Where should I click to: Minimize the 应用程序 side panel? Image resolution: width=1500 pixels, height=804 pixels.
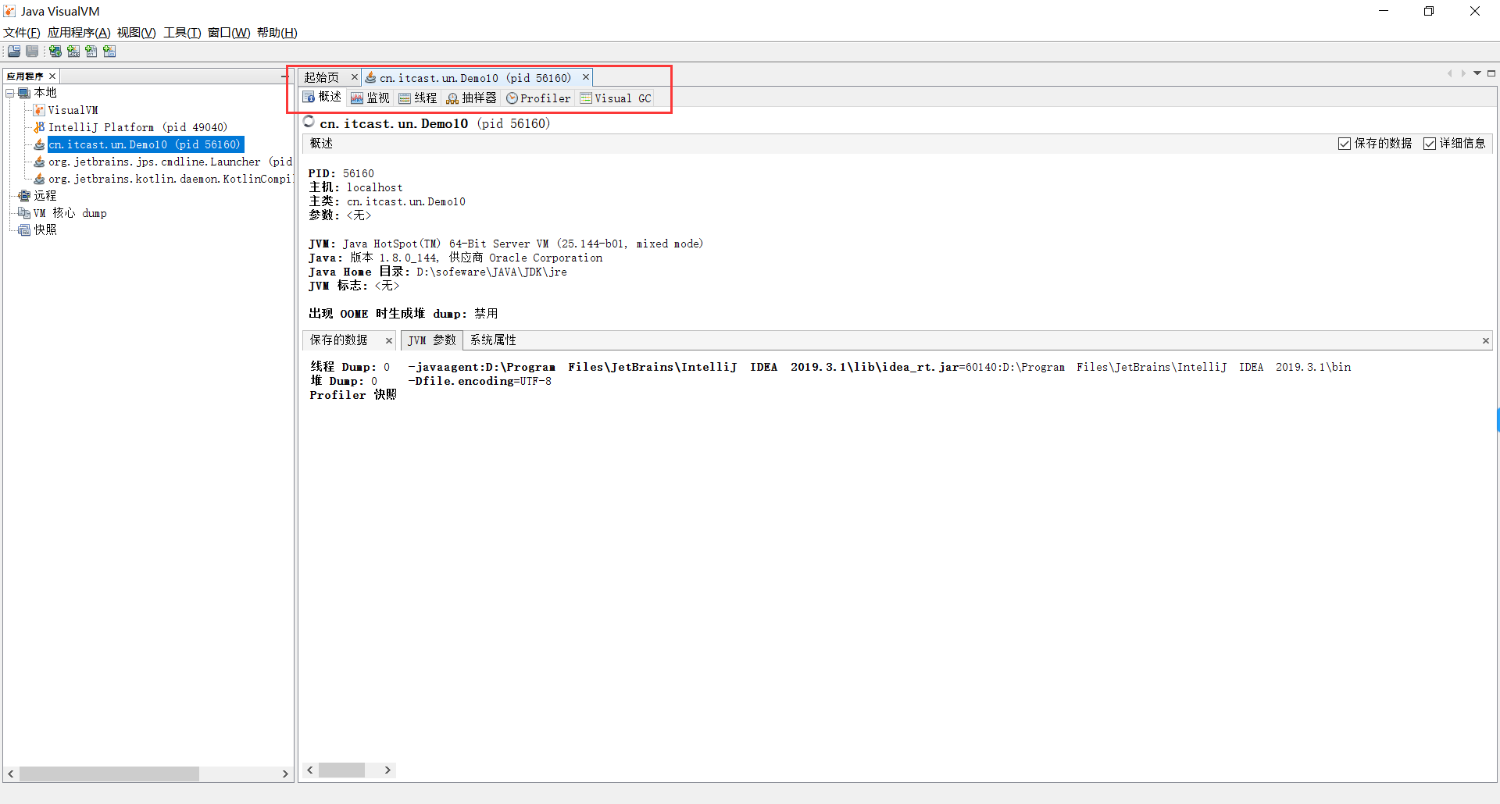284,76
